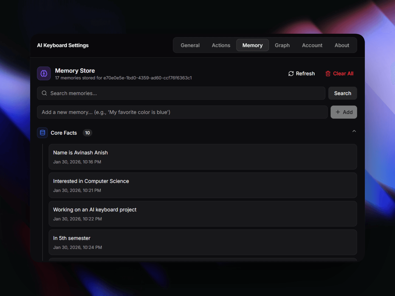395x296 pixels.
Task: Open the Account tab
Action: click(312, 45)
